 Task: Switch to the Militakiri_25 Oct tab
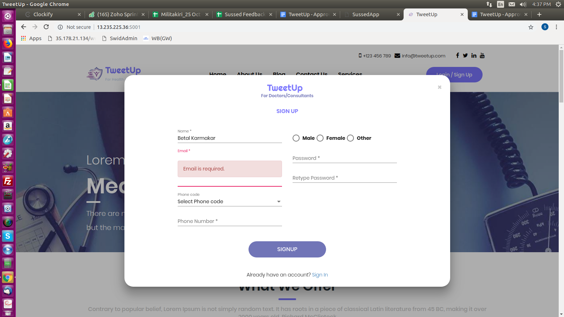pyautogui.click(x=180, y=14)
